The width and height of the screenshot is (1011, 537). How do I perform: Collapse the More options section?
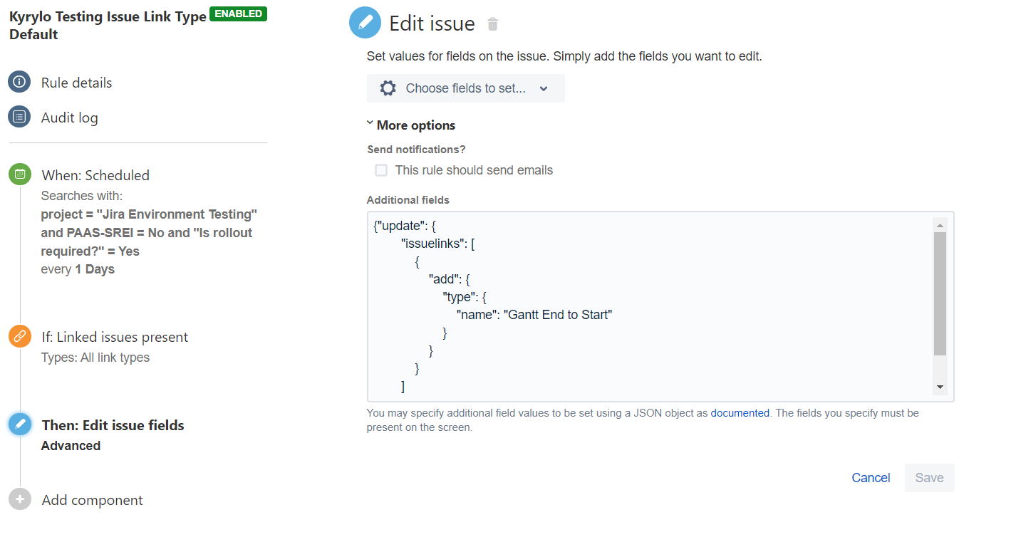pyautogui.click(x=411, y=125)
